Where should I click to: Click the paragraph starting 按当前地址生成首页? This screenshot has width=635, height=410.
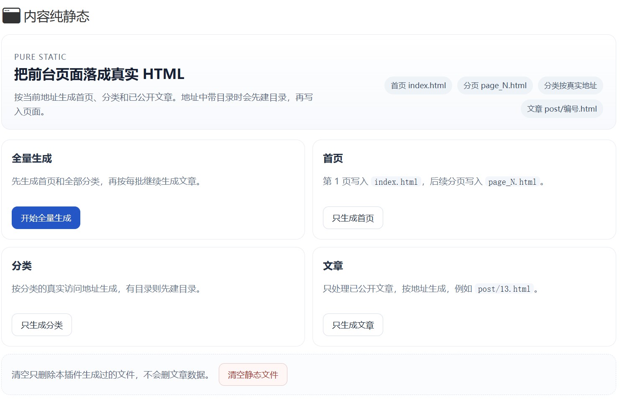coord(164,104)
